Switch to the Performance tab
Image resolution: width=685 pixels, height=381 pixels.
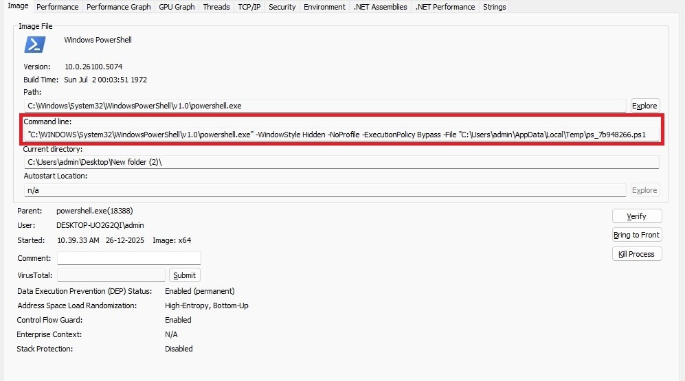[58, 7]
